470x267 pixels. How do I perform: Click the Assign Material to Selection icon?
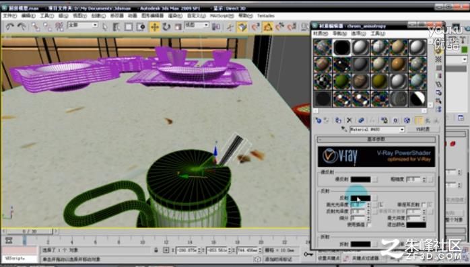[338, 120]
